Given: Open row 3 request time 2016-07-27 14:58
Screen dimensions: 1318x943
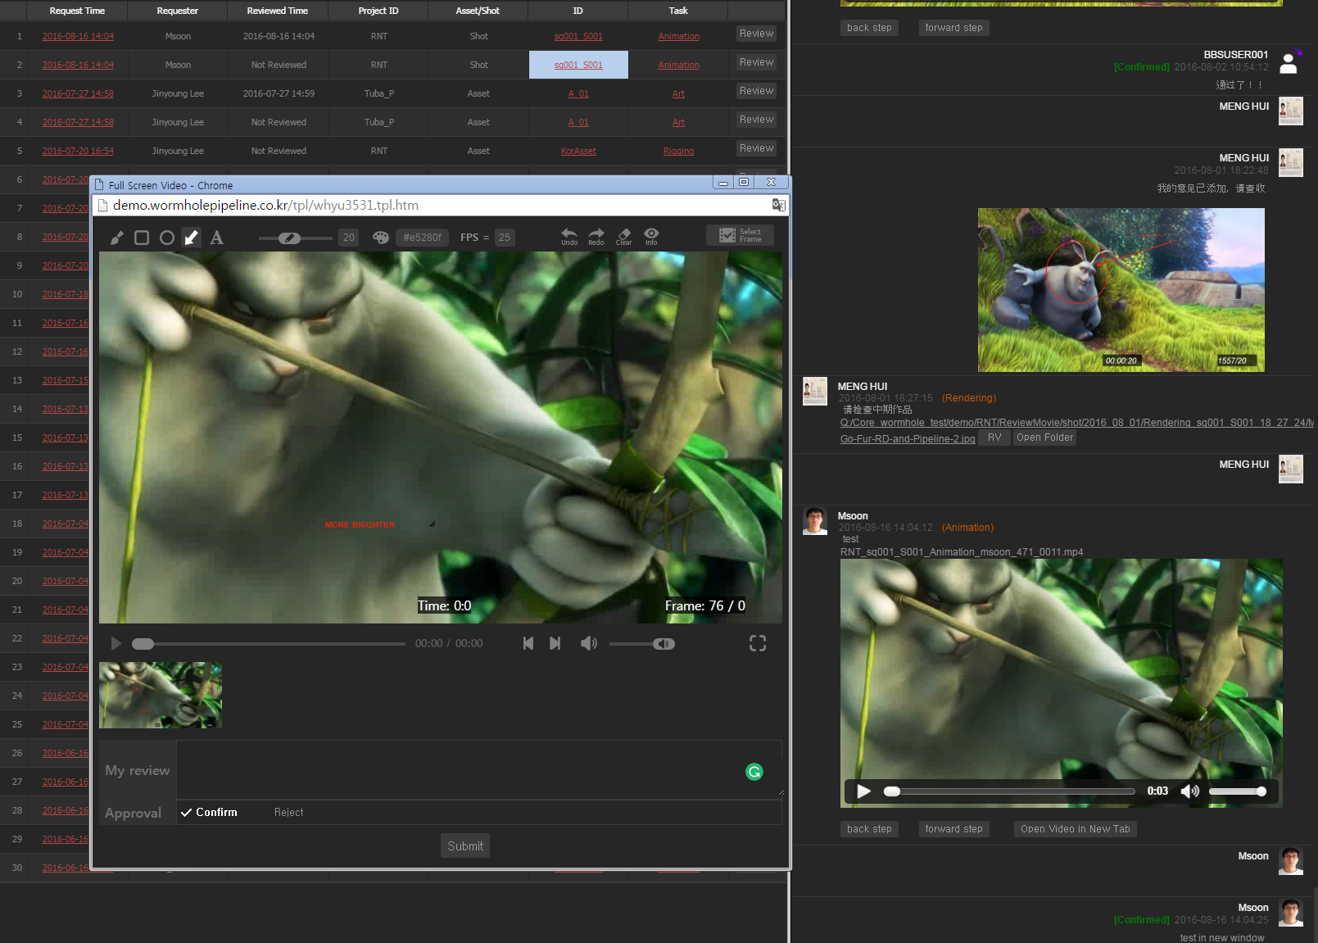Looking at the screenshot, I should [78, 93].
